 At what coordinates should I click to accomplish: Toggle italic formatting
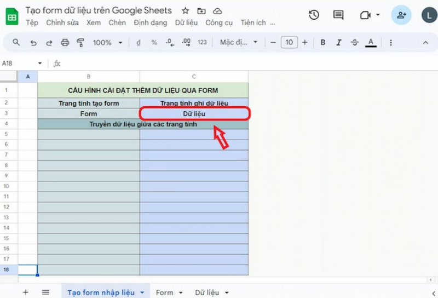[338, 42]
